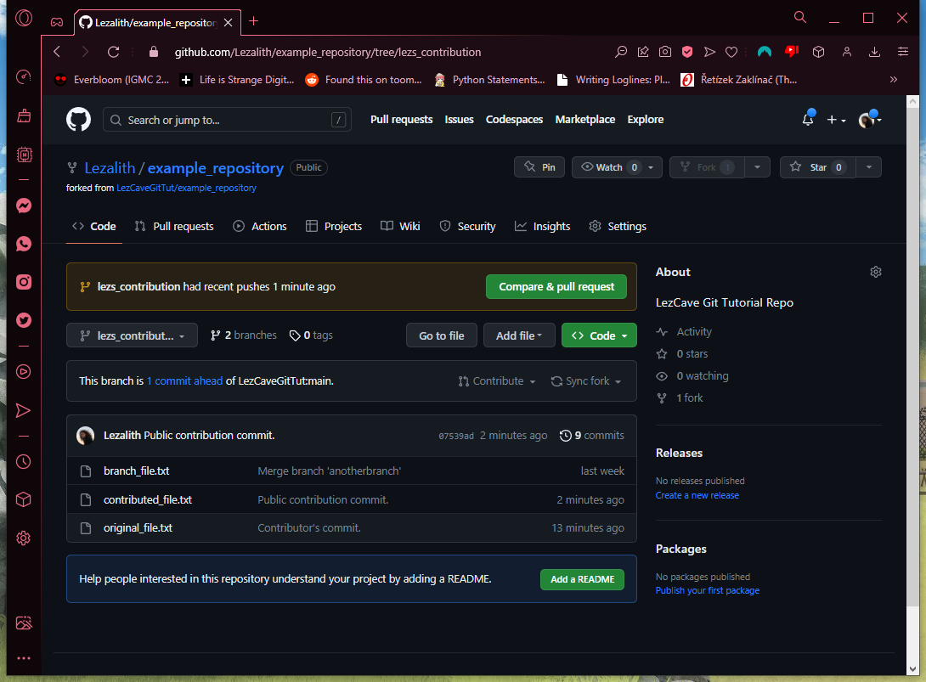The height and width of the screenshot is (682, 926).
Task: Star the example_repository
Action: (816, 166)
